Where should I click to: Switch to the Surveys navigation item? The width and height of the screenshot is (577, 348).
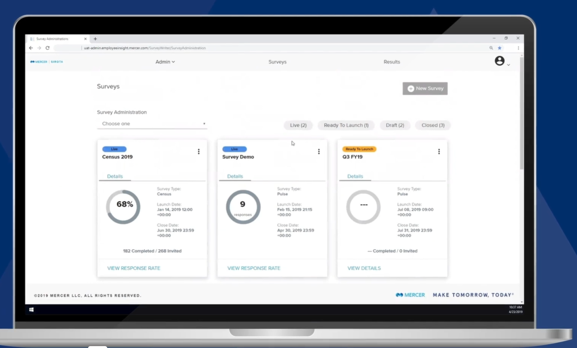[x=277, y=62]
